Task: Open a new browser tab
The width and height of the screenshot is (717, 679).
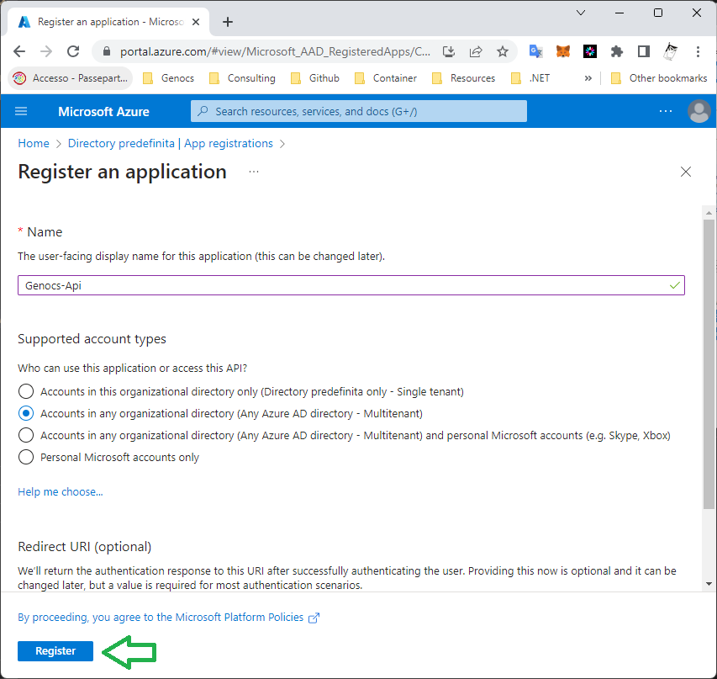Action: click(x=228, y=22)
